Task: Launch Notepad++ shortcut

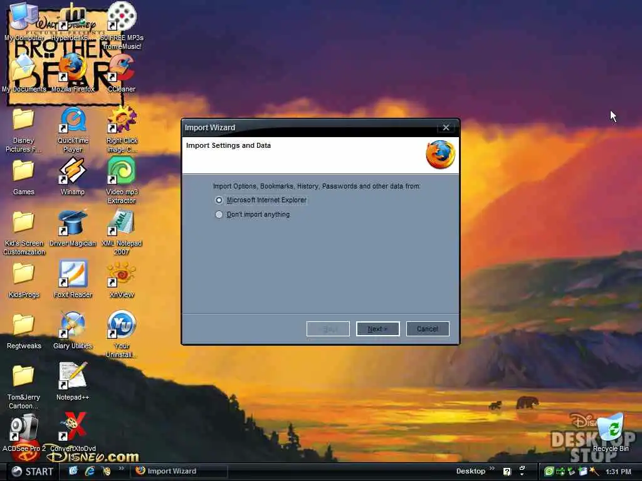Action: tap(73, 382)
